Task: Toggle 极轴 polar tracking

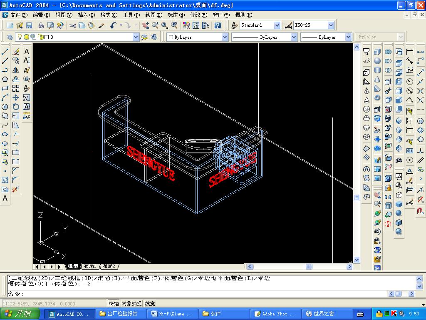Action: 114,304
